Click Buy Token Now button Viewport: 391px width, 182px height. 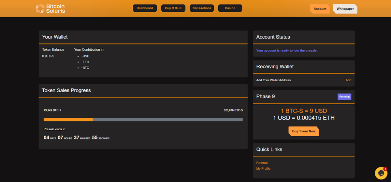304,131
